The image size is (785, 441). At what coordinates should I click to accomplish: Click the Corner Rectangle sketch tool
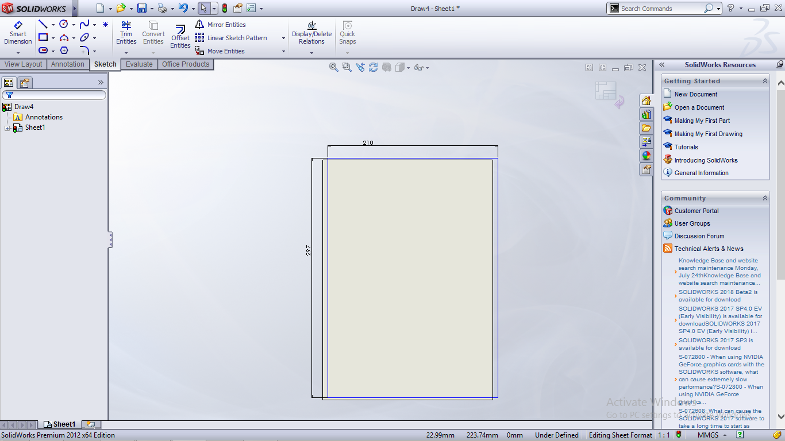coord(43,37)
